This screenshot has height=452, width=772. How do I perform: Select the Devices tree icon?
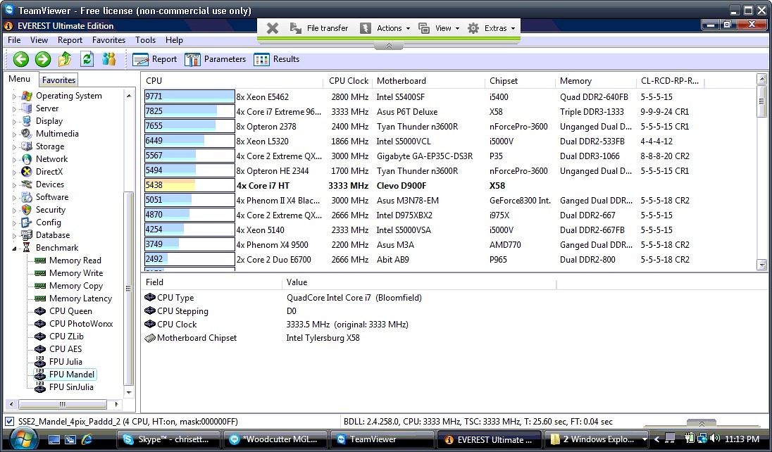pos(27,184)
